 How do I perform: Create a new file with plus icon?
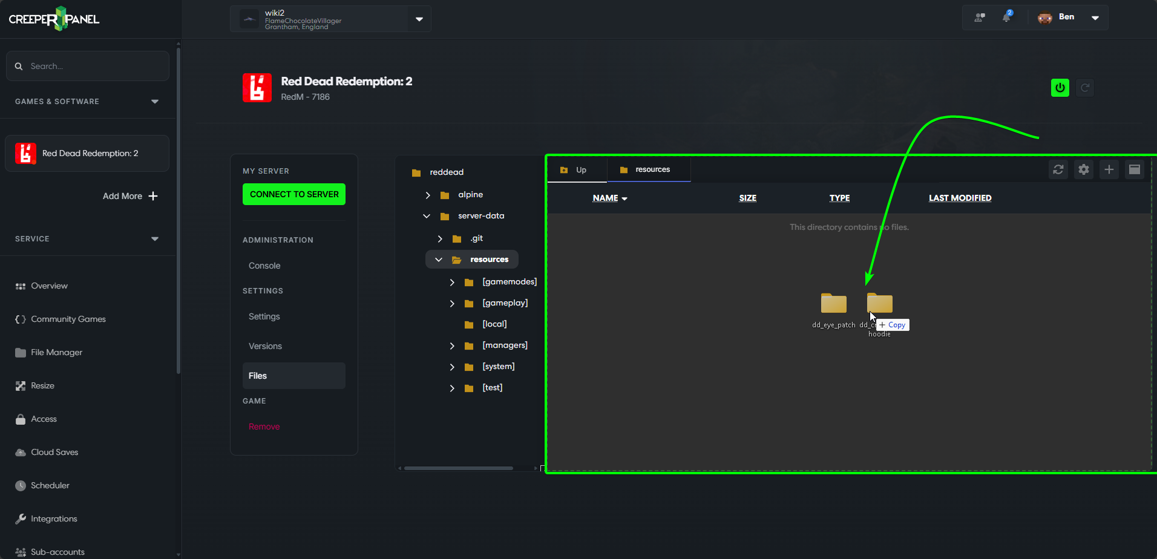1109,169
